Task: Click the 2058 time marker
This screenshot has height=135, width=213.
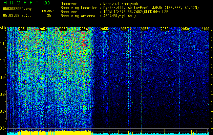Action: click(165, 29)
